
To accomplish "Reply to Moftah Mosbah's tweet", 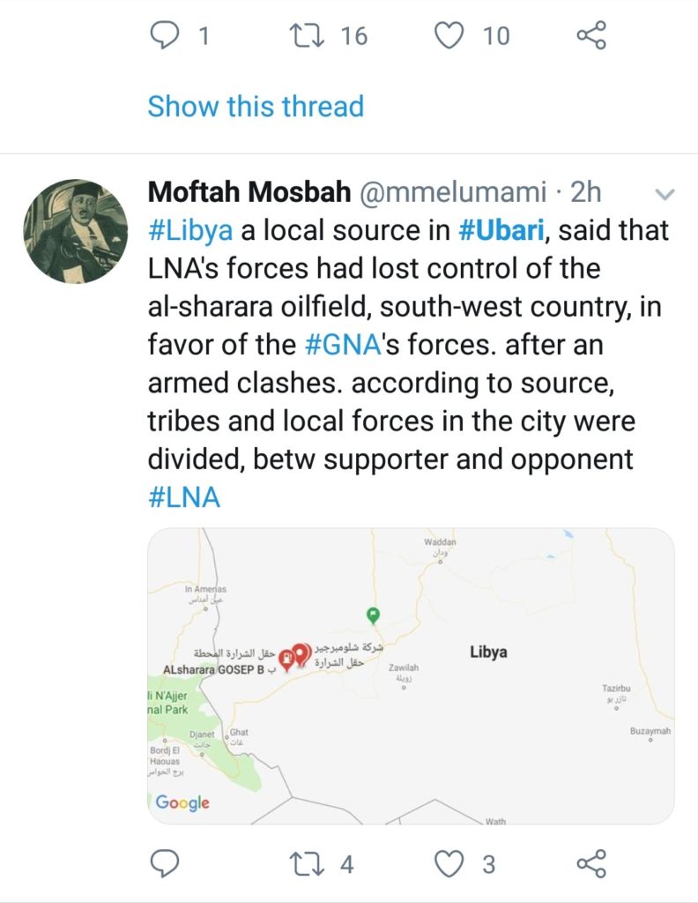I will pos(165,864).
